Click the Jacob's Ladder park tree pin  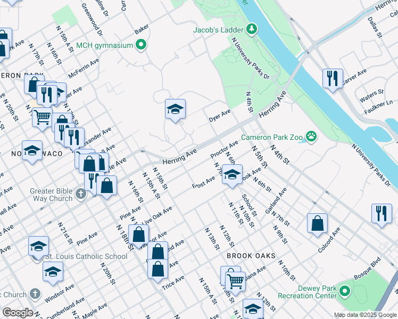click(x=252, y=29)
